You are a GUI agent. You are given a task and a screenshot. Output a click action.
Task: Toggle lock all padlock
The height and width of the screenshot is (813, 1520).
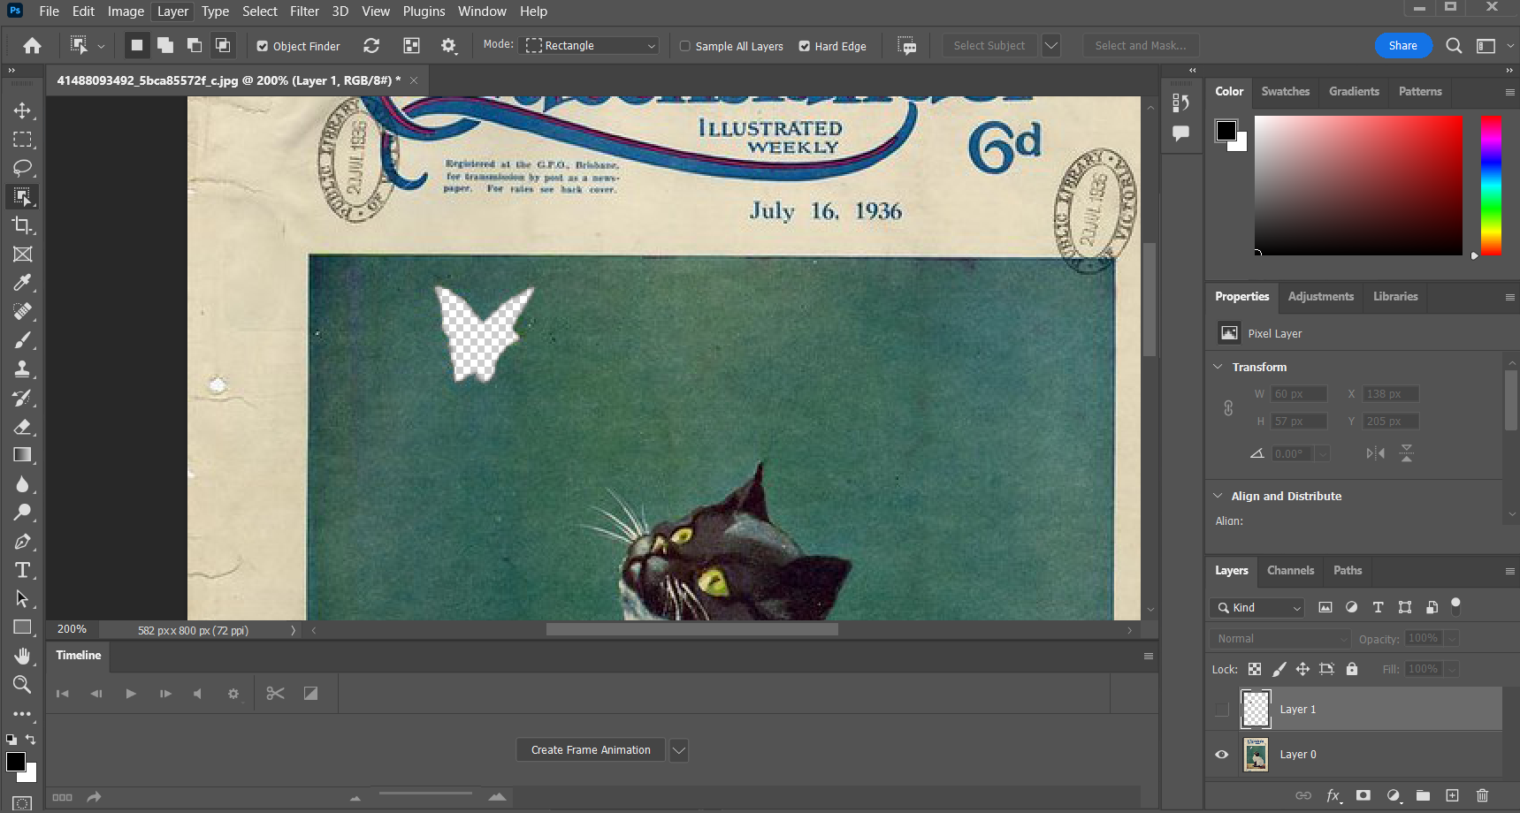[x=1352, y=669]
